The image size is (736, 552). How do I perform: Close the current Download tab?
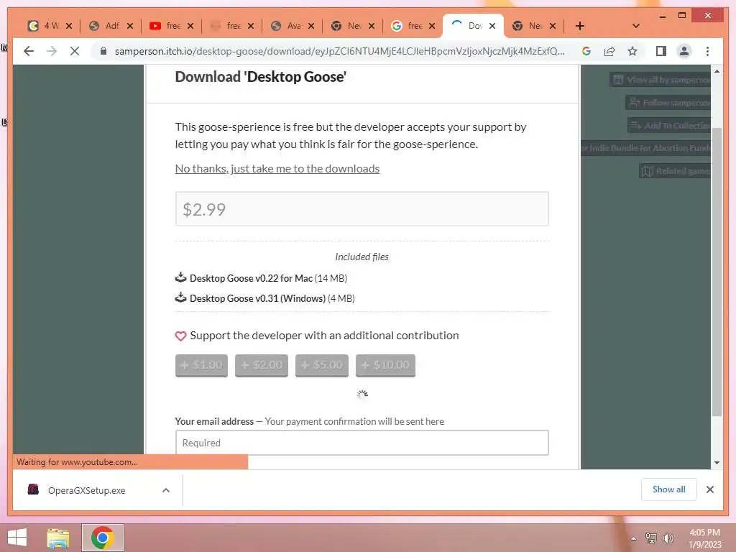pos(492,26)
